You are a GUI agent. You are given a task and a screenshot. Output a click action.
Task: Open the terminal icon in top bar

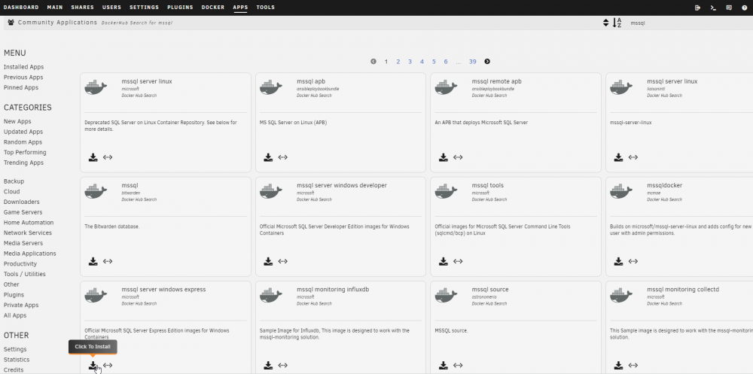pos(713,8)
